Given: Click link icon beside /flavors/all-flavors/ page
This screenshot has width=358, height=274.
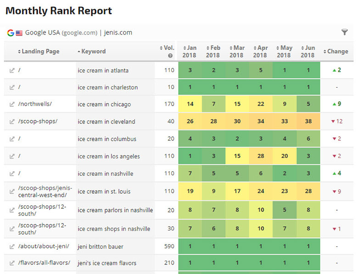Looking at the screenshot, I should click(x=12, y=263).
